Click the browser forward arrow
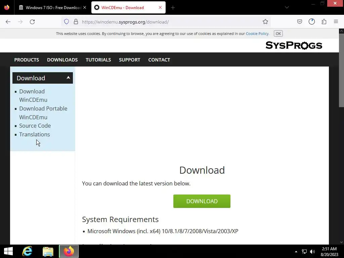The height and width of the screenshot is (258, 344). point(20,22)
